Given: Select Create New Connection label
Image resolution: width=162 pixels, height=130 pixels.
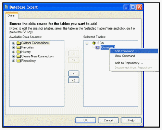Looking at the screenshot, I should coord(37,56).
